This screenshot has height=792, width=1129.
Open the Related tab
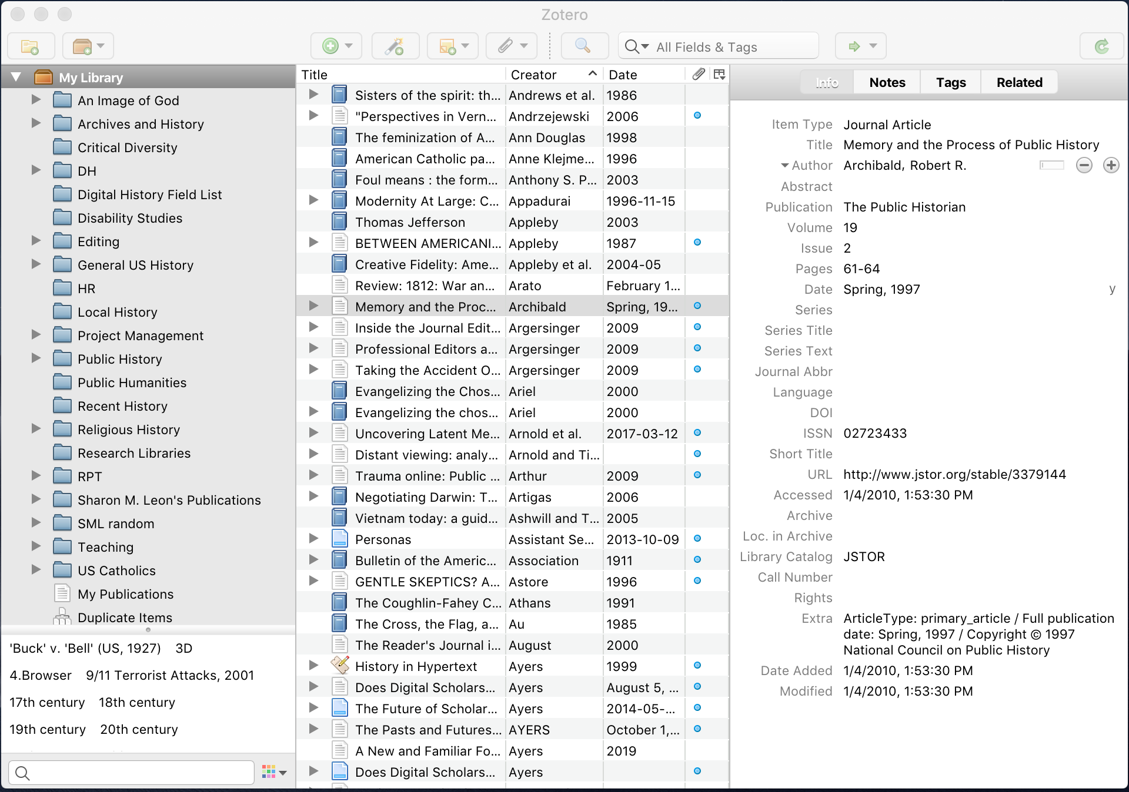1019,82
